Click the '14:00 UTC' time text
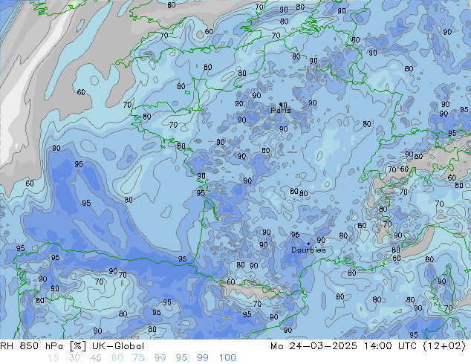The image size is (471, 364). [390, 346]
